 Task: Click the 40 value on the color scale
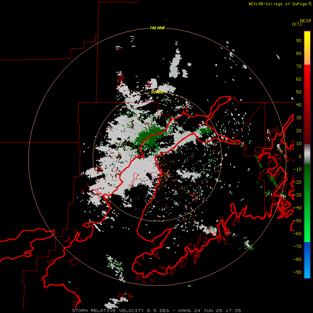(299, 105)
